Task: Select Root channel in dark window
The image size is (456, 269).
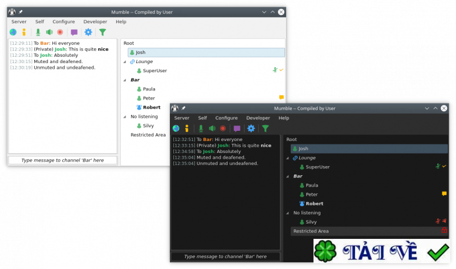Action: [291, 139]
